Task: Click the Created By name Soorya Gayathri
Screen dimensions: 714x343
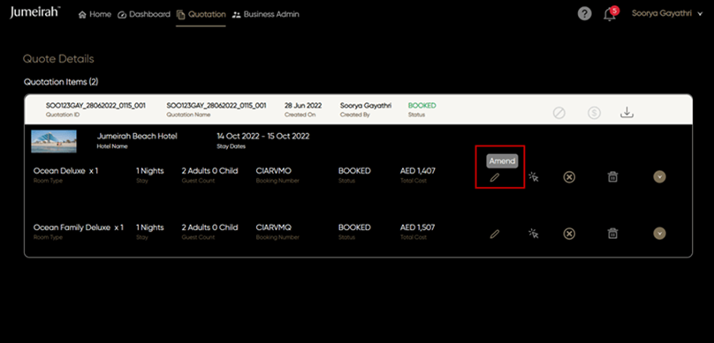Action: pos(366,106)
